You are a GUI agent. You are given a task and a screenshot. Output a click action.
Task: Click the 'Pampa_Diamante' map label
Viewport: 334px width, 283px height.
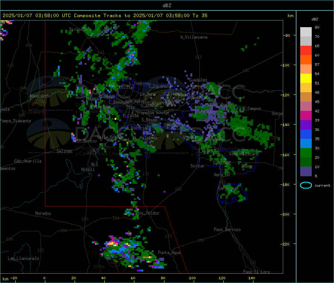tap(16, 121)
